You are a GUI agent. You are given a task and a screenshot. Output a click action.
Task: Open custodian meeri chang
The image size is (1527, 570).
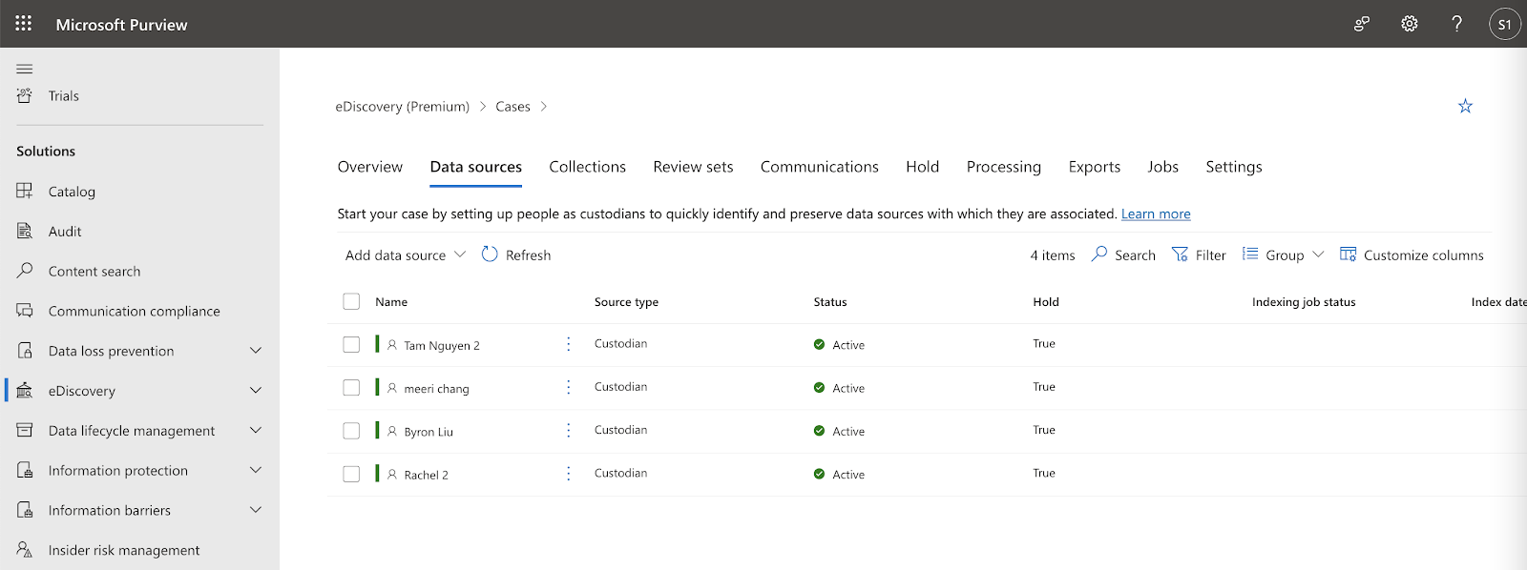tap(436, 389)
